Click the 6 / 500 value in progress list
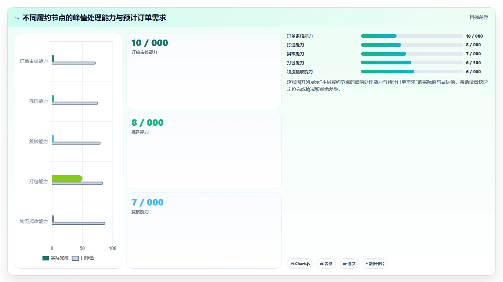Image resolution: width=503 pixels, height=282 pixels. coord(474,63)
